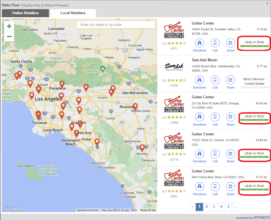This screenshot has width=271, height=220.
Task: Open map Keyboard shortcuts
Action: tap(88, 210)
